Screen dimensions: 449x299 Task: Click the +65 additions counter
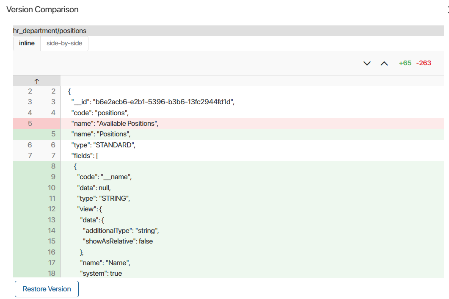point(405,63)
